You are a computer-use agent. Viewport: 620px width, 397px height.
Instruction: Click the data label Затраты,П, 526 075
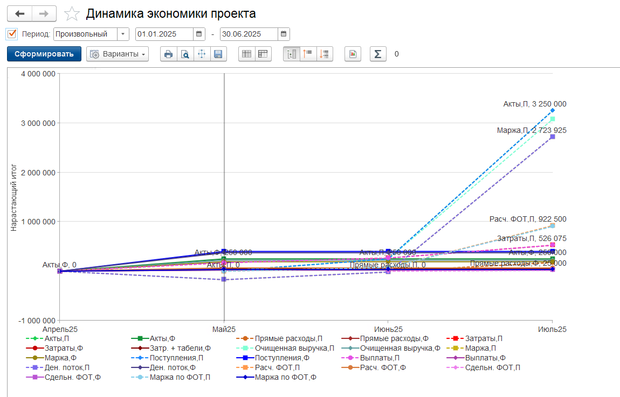tap(532, 238)
